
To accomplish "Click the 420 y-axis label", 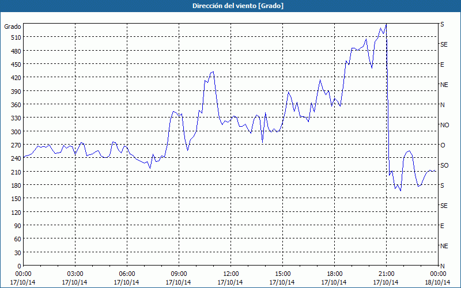I will (17, 78).
